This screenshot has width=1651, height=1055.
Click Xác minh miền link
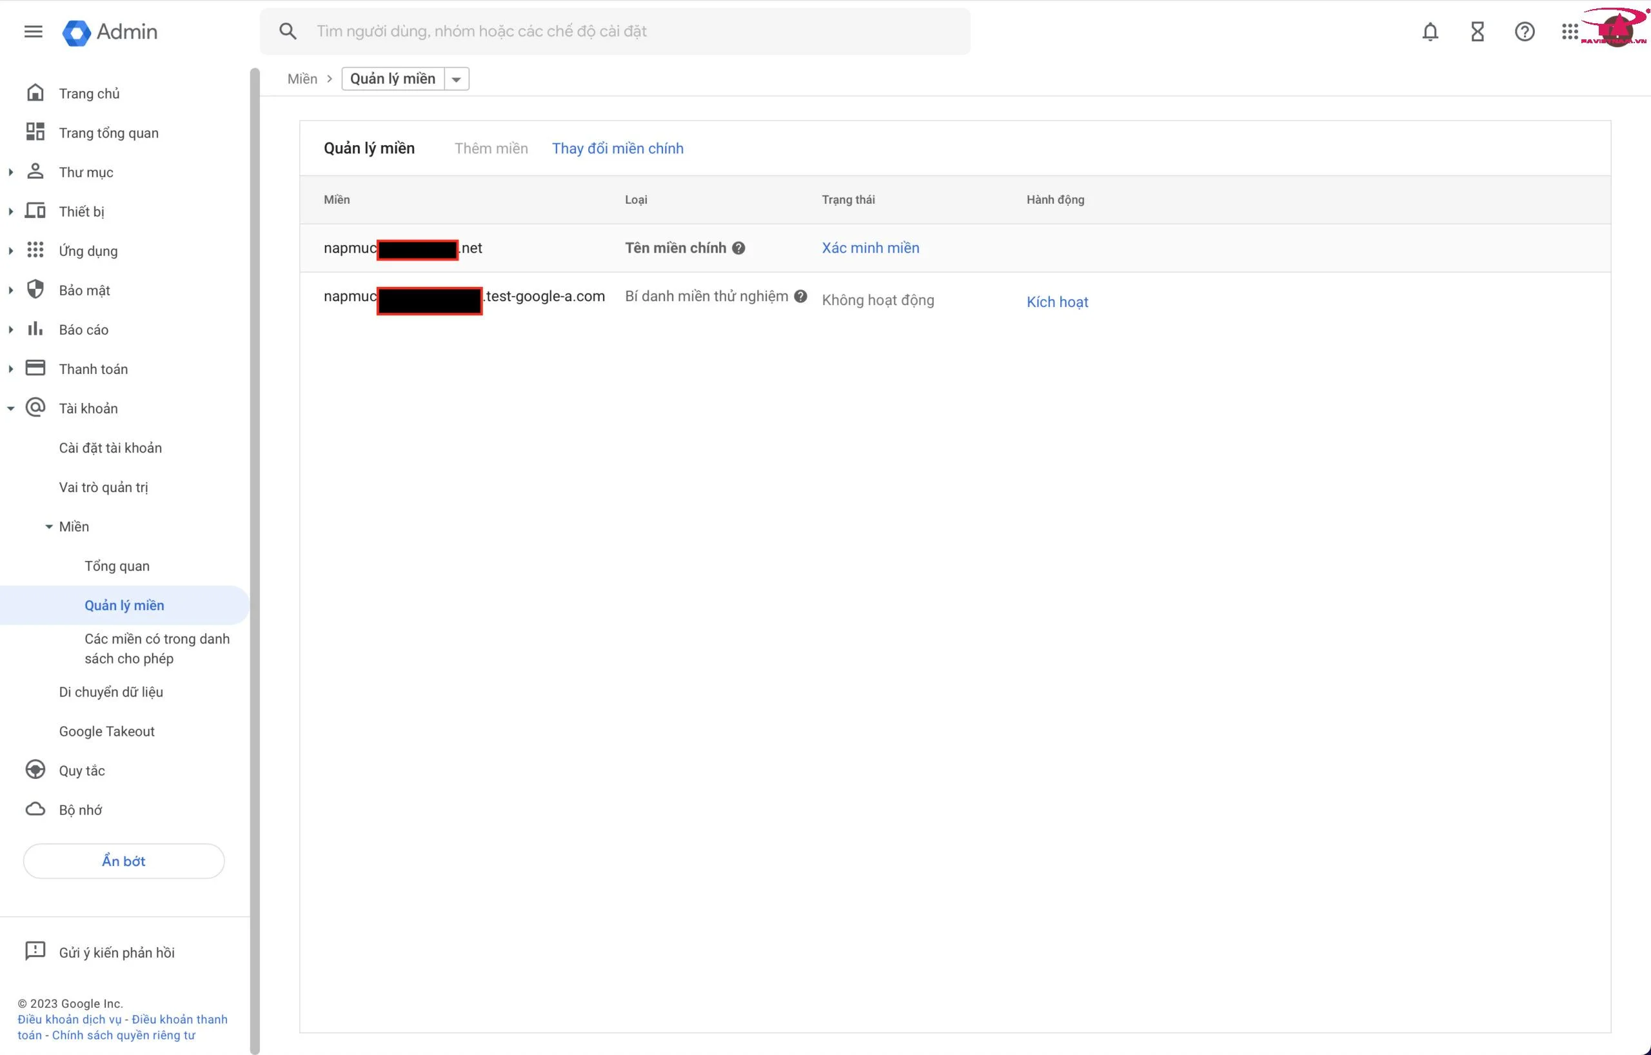click(871, 248)
